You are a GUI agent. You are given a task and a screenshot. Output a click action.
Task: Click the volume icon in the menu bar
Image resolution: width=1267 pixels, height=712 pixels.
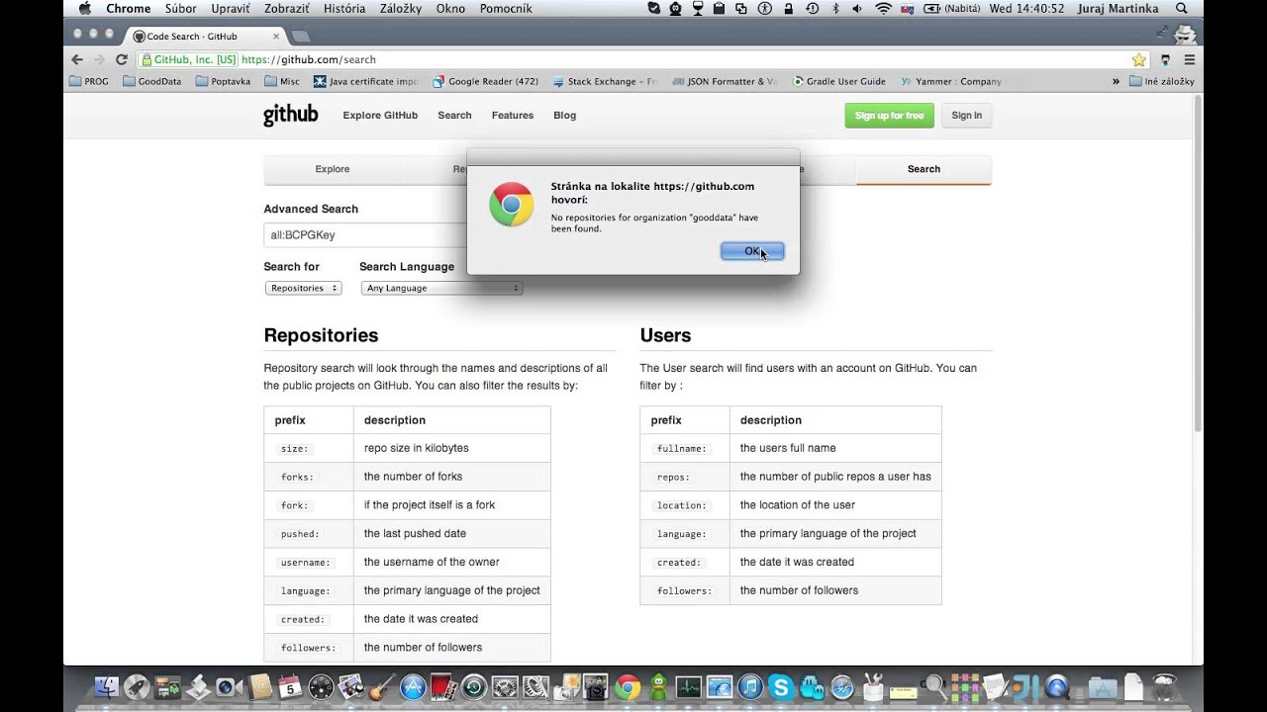[857, 8]
